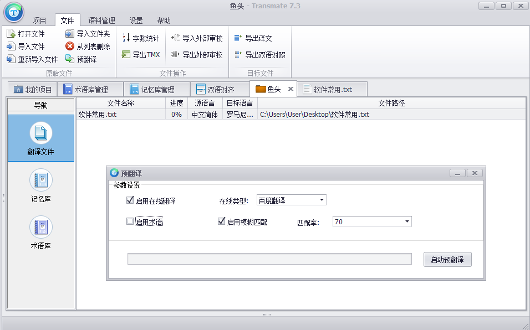Click the 打开文件 (open file) icon
Viewport: 530px width, 330px height.
pos(11,34)
